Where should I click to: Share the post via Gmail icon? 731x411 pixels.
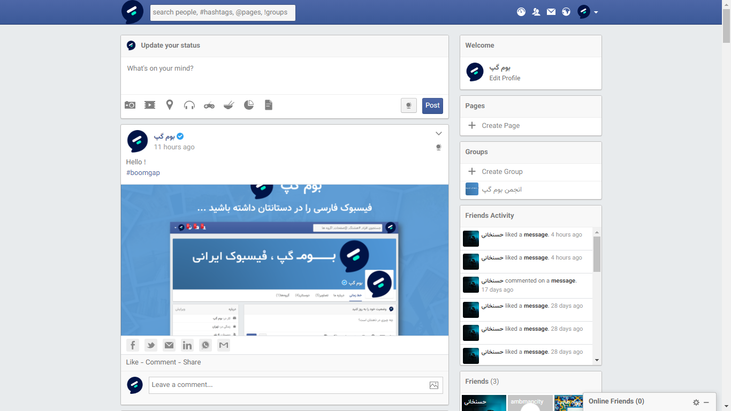click(x=224, y=345)
